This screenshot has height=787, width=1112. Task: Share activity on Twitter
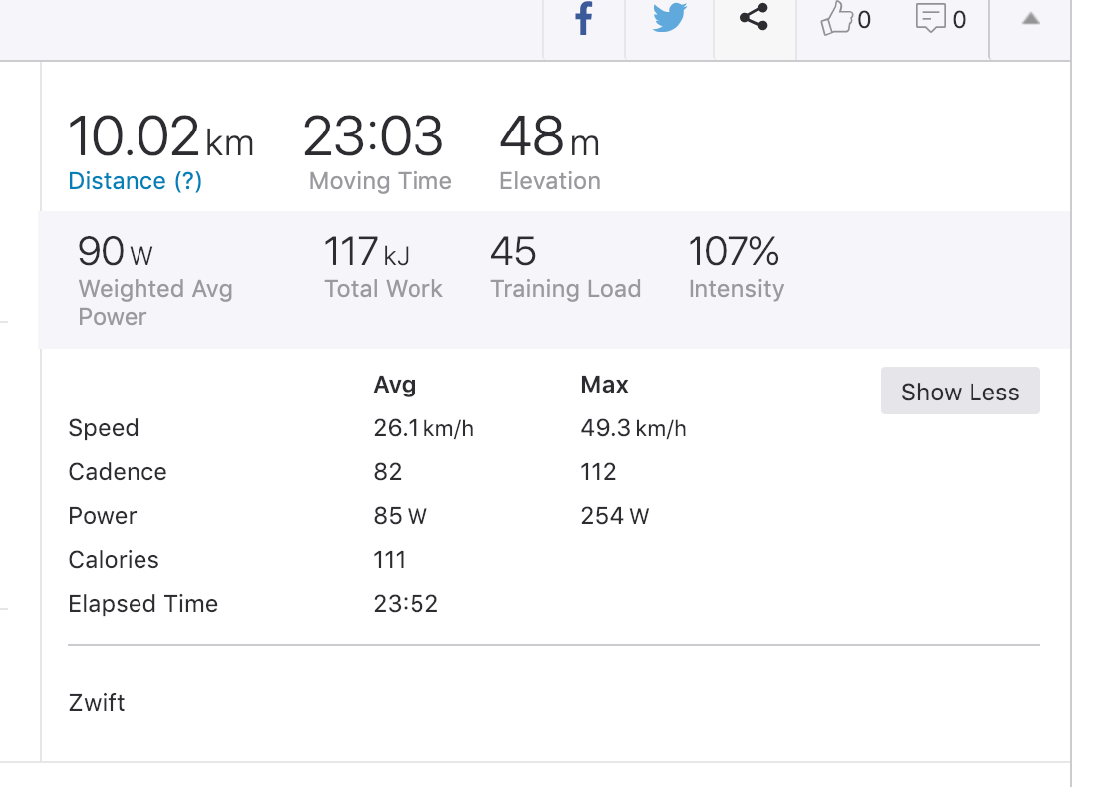click(x=670, y=19)
